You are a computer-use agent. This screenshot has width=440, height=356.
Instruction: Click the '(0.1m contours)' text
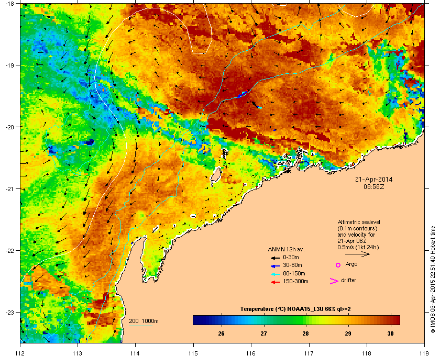pos(357,228)
